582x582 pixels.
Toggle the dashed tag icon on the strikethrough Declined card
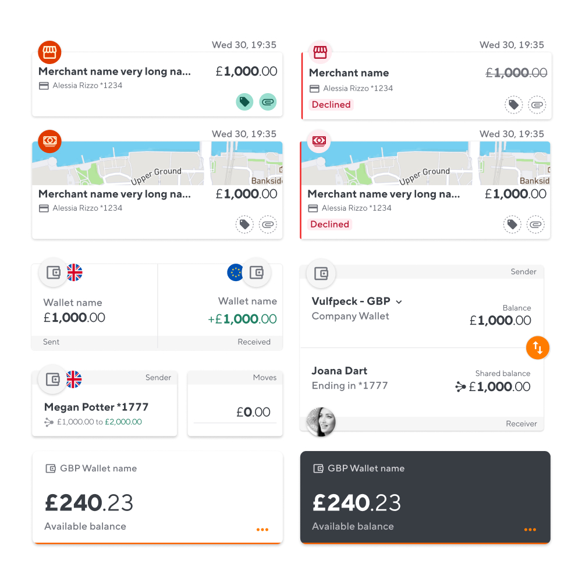click(x=513, y=105)
